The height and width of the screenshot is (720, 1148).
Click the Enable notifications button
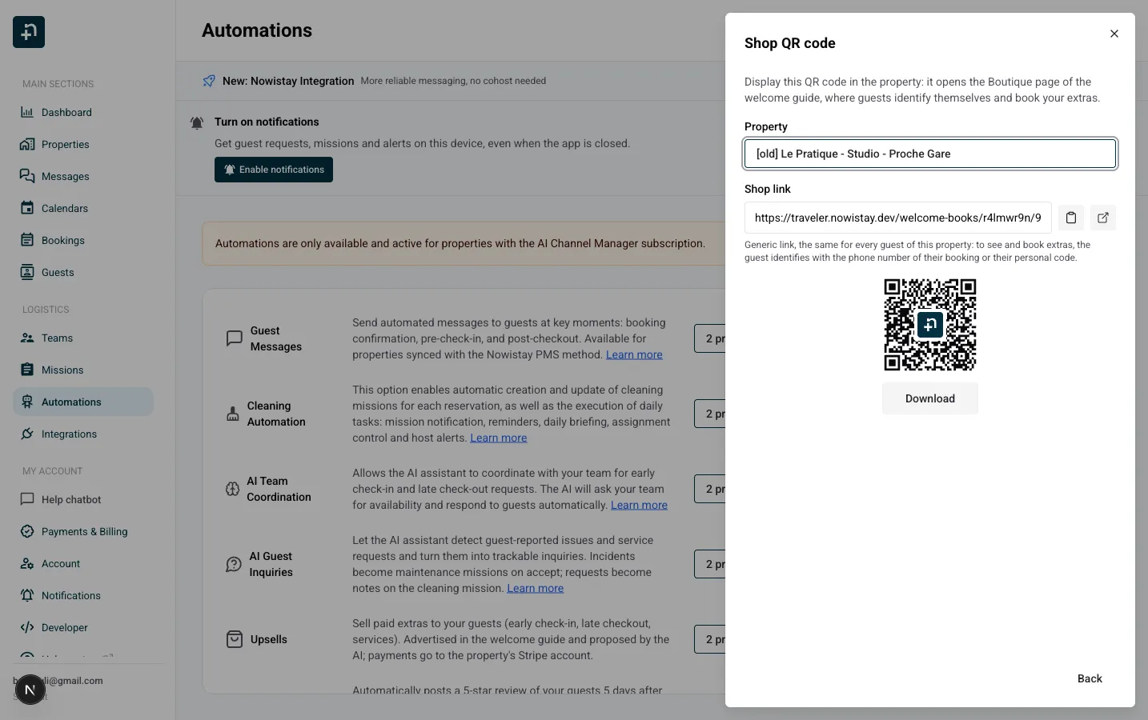(x=274, y=170)
